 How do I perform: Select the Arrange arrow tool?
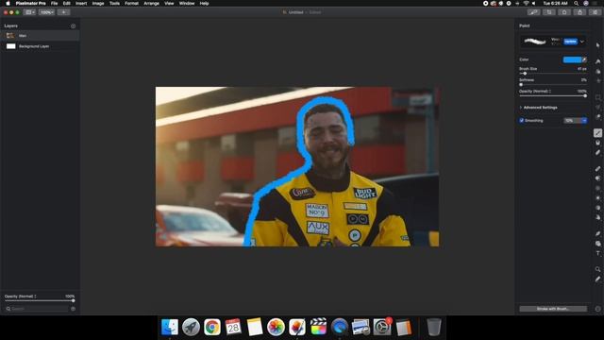(597, 45)
